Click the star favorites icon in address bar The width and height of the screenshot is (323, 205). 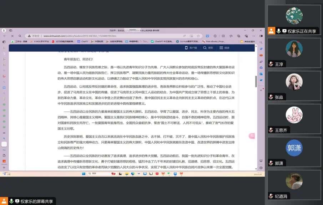click(198, 36)
